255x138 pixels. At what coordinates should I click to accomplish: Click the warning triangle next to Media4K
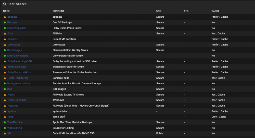(5, 106)
